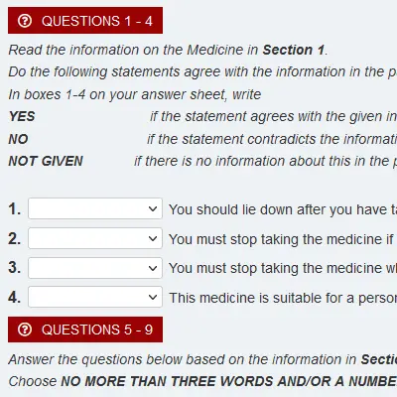The image size is (397, 397).
Task: Open the answer dropdown for question 3
Action: click(x=95, y=268)
